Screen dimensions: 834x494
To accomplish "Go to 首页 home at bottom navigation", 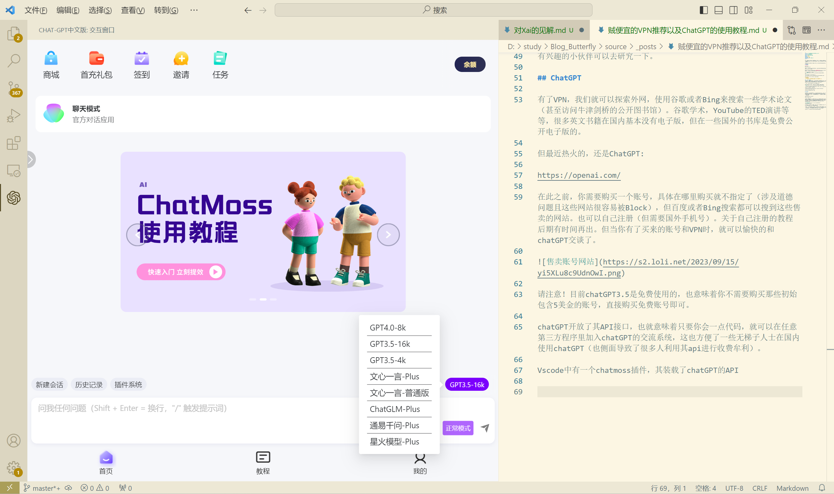I will pos(106,463).
